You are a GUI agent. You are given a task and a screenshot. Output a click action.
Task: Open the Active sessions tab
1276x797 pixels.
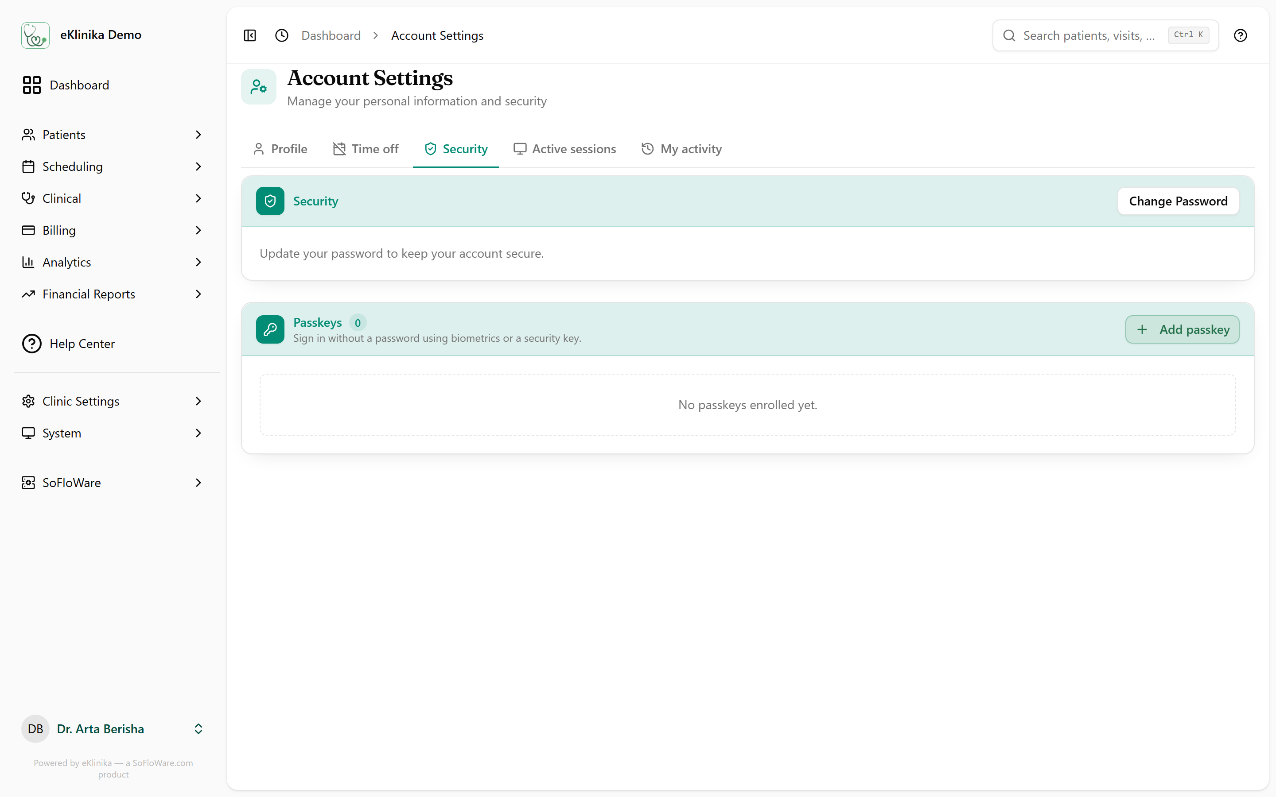(565, 149)
